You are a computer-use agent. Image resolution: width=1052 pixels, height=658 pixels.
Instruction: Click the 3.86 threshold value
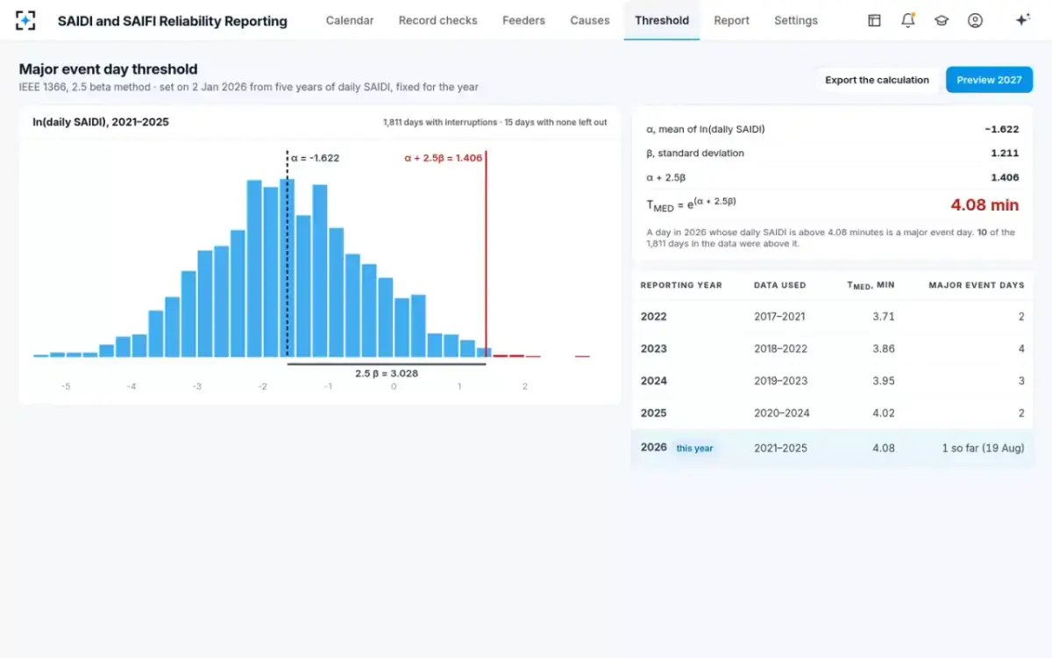(884, 348)
